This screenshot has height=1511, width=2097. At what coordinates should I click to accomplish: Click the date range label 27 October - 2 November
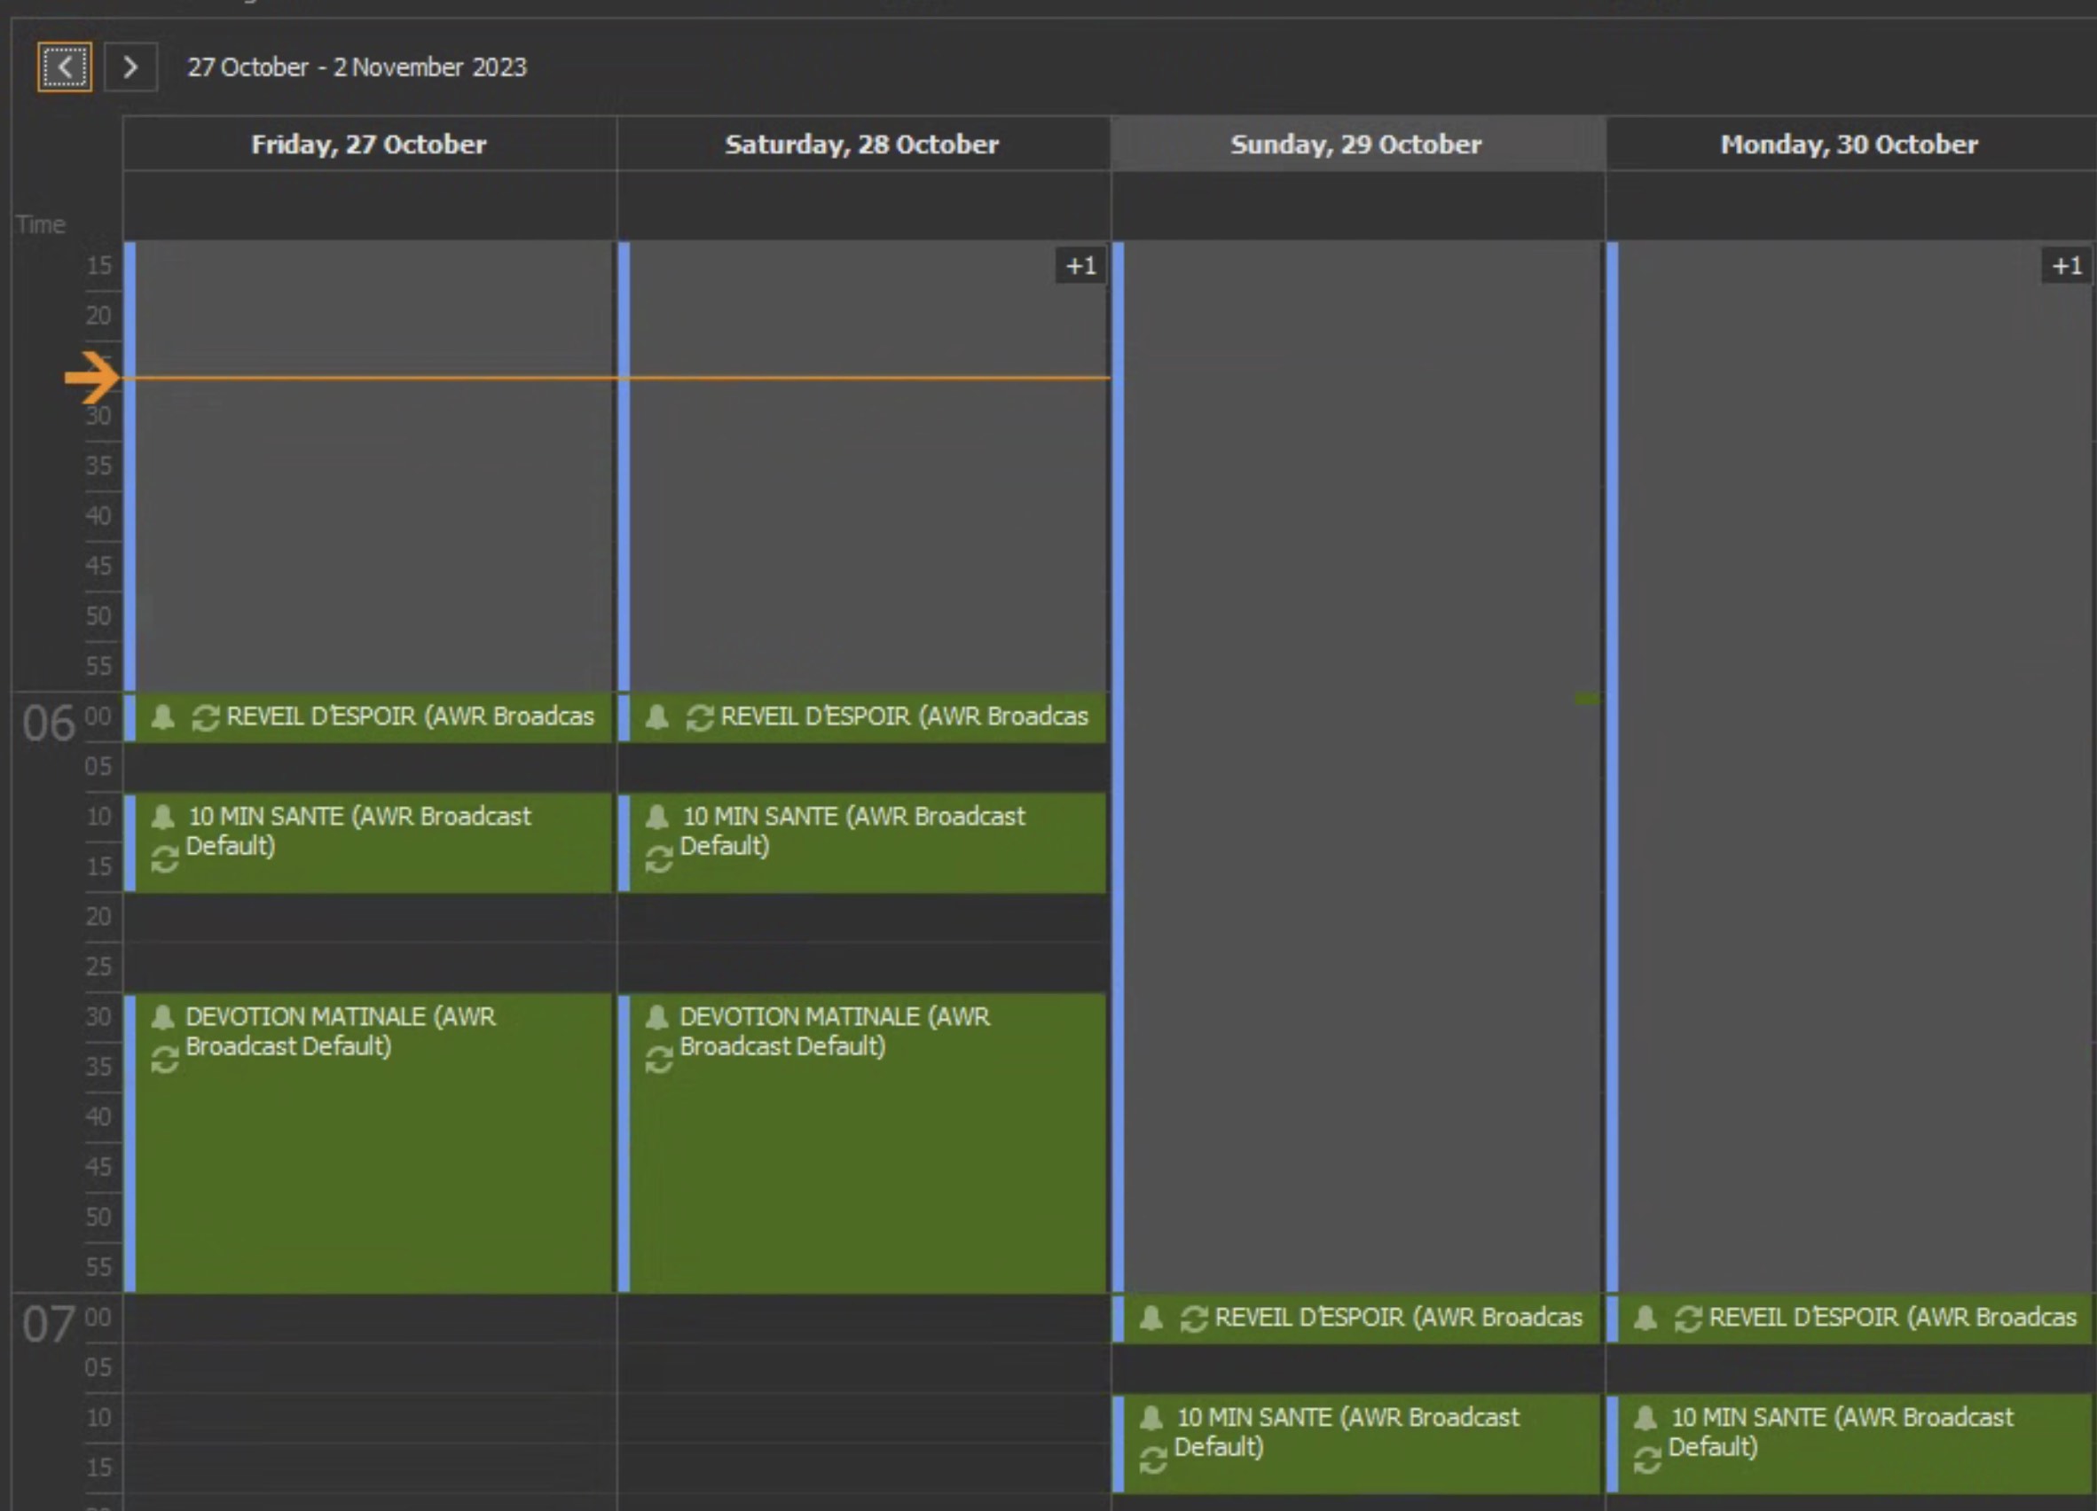click(357, 67)
